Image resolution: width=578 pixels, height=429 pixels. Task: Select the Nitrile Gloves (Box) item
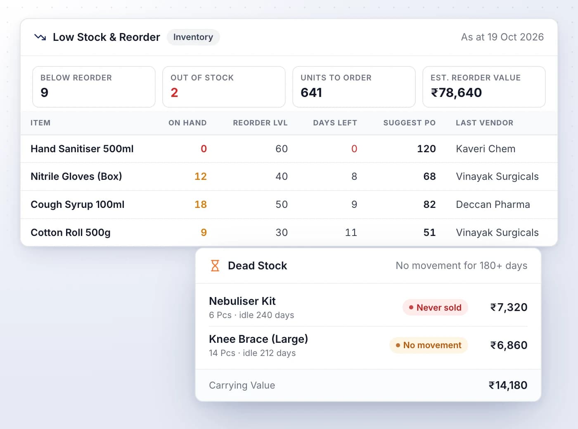tap(76, 177)
